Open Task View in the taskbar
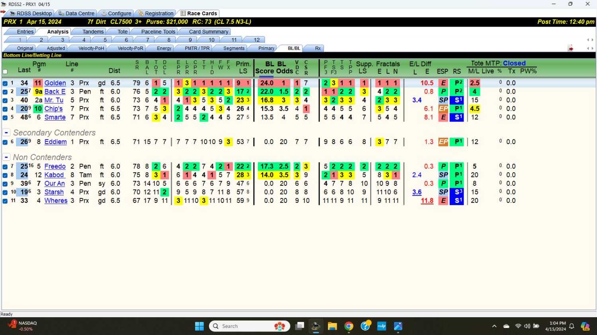The height and width of the screenshot is (335, 597). coord(300,326)
